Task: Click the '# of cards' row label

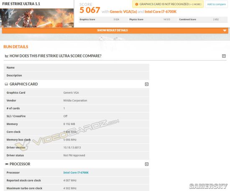Action: pos(13,108)
